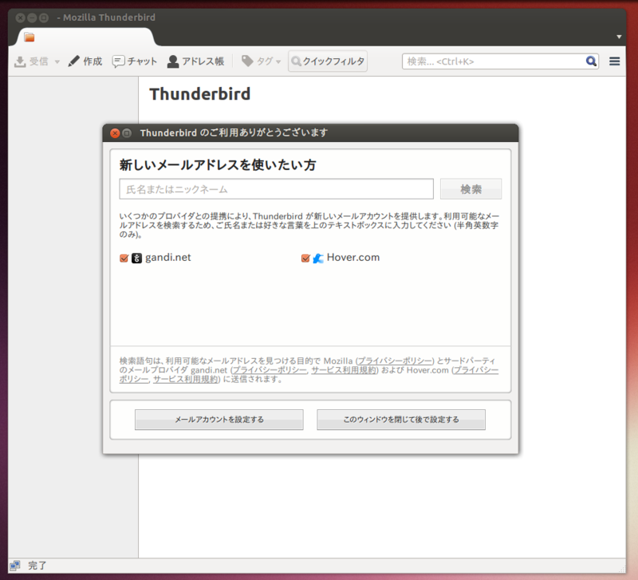Image resolution: width=638 pixels, height=580 pixels.
Task: Open Hover.com サービス利用規約 link
Action: tap(186, 379)
